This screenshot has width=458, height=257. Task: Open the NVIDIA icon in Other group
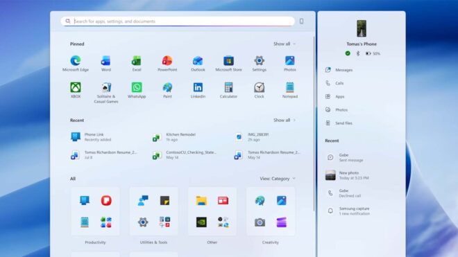[201, 222]
